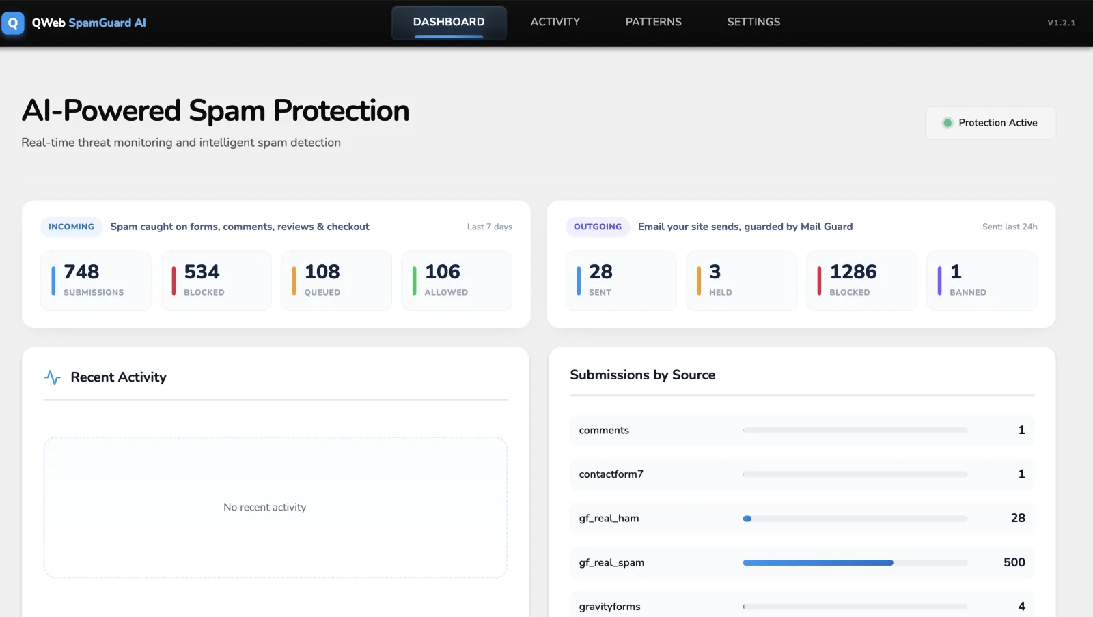
Task: Select the 'gf_real_spam' source label
Action: tap(611, 563)
